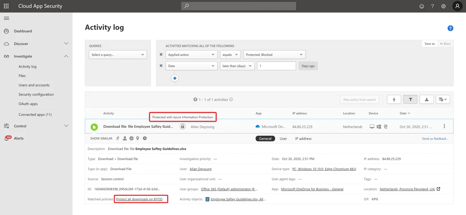Show similar activities by clock icon
This screenshot has width=466, height=215.
tap(145, 138)
